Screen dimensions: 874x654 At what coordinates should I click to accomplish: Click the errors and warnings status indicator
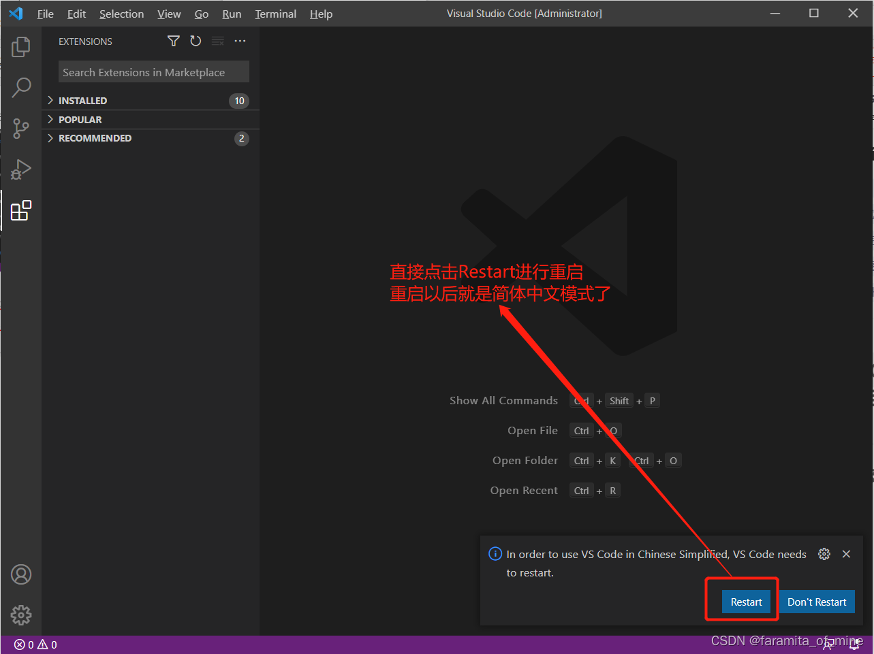[x=35, y=644]
